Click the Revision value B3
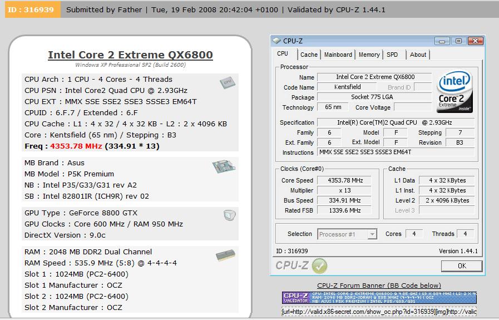Viewport: 499px width, 320px height. coord(460,142)
